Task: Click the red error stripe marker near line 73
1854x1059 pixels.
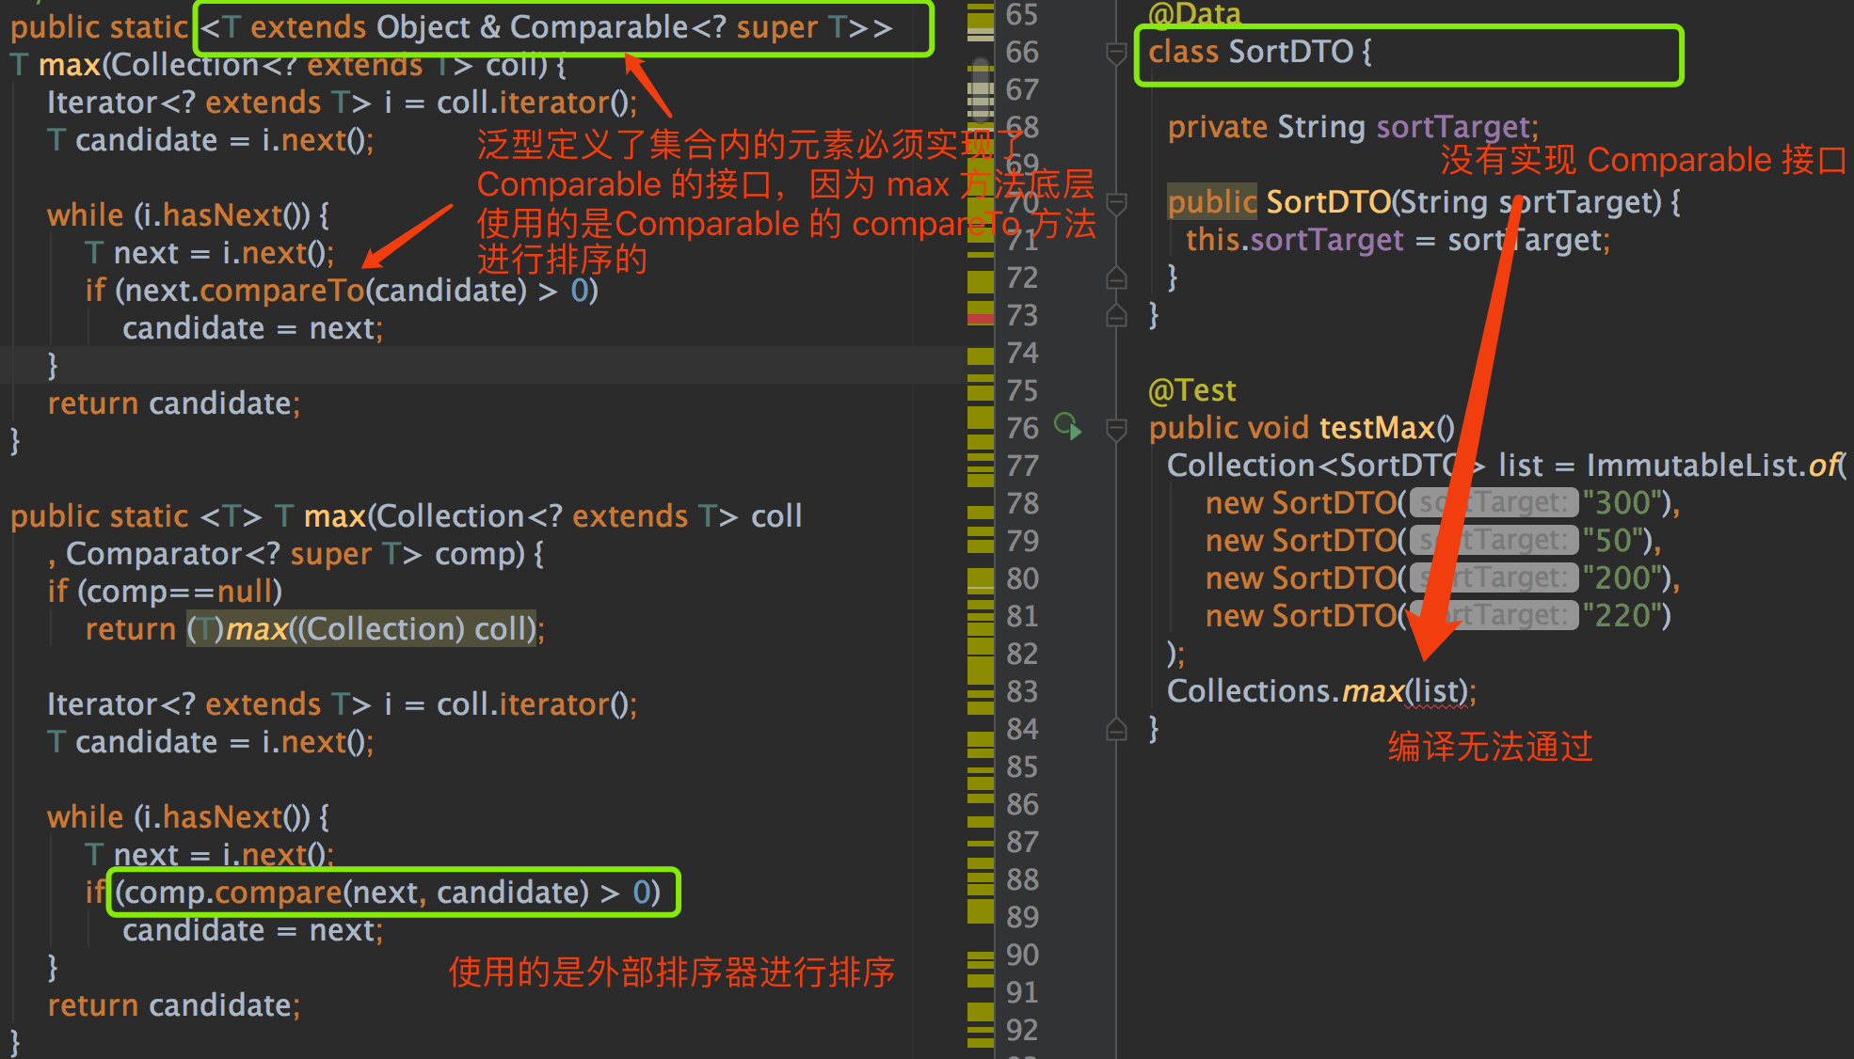Action: click(x=979, y=316)
